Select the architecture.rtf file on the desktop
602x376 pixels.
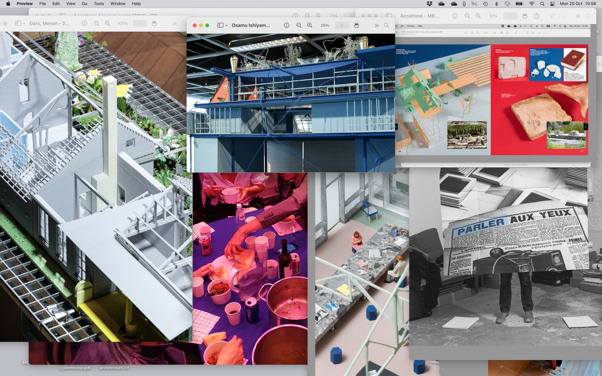[114, 368]
